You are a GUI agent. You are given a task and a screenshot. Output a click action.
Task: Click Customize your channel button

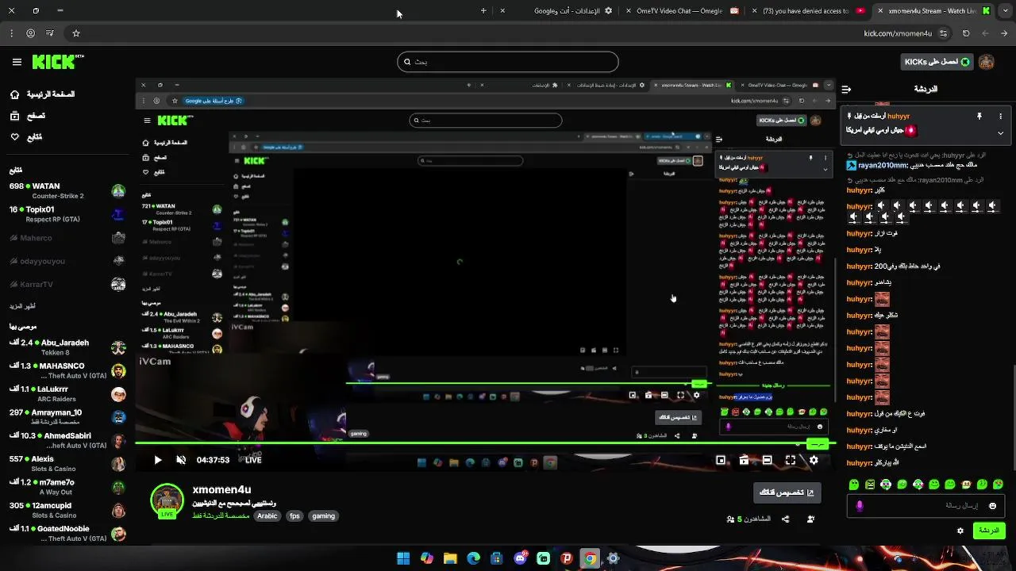[x=787, y=492]
